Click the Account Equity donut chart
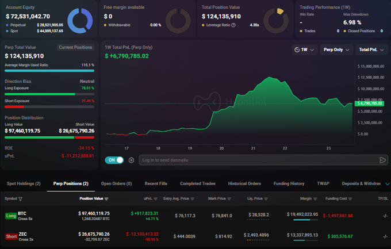 coord(80,21)
